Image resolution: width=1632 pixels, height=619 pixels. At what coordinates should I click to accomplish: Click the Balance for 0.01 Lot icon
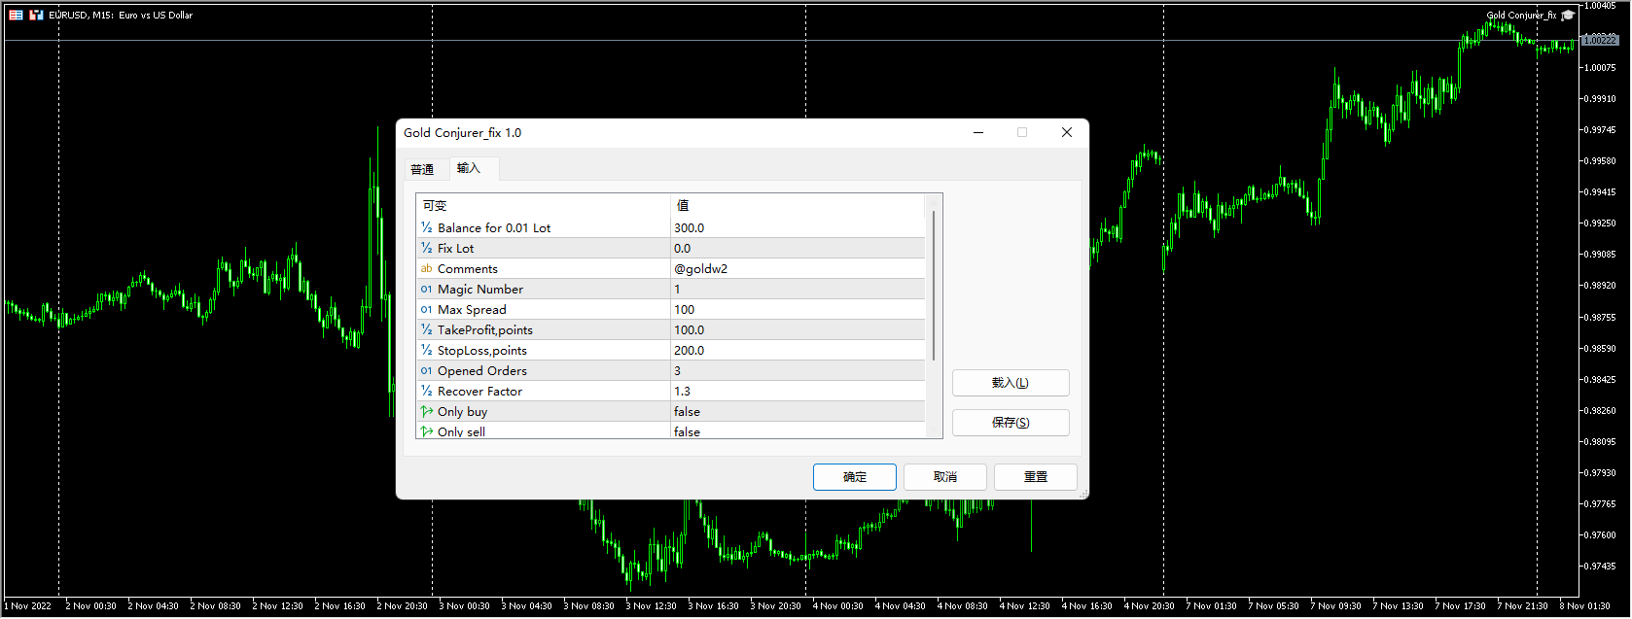pyautogui.click(x=426, y=228)
